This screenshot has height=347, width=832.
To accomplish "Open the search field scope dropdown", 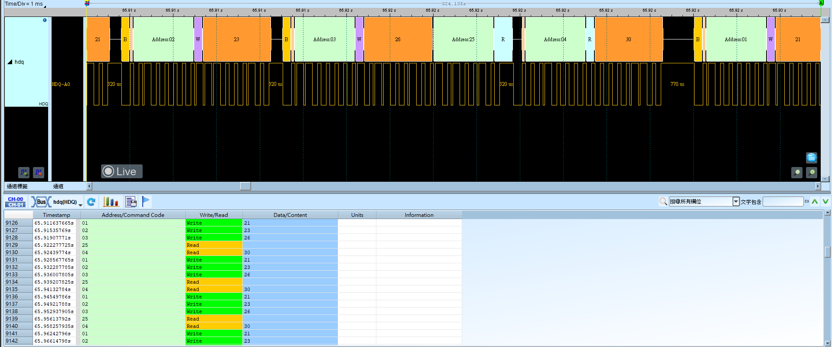I will (736, 201).
